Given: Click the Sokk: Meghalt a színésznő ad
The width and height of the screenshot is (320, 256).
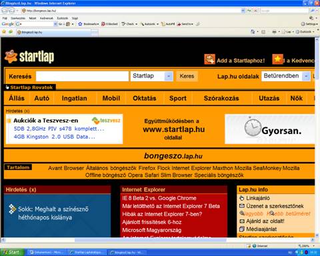Looking at the screenshot, I should [x=53, y=213].
